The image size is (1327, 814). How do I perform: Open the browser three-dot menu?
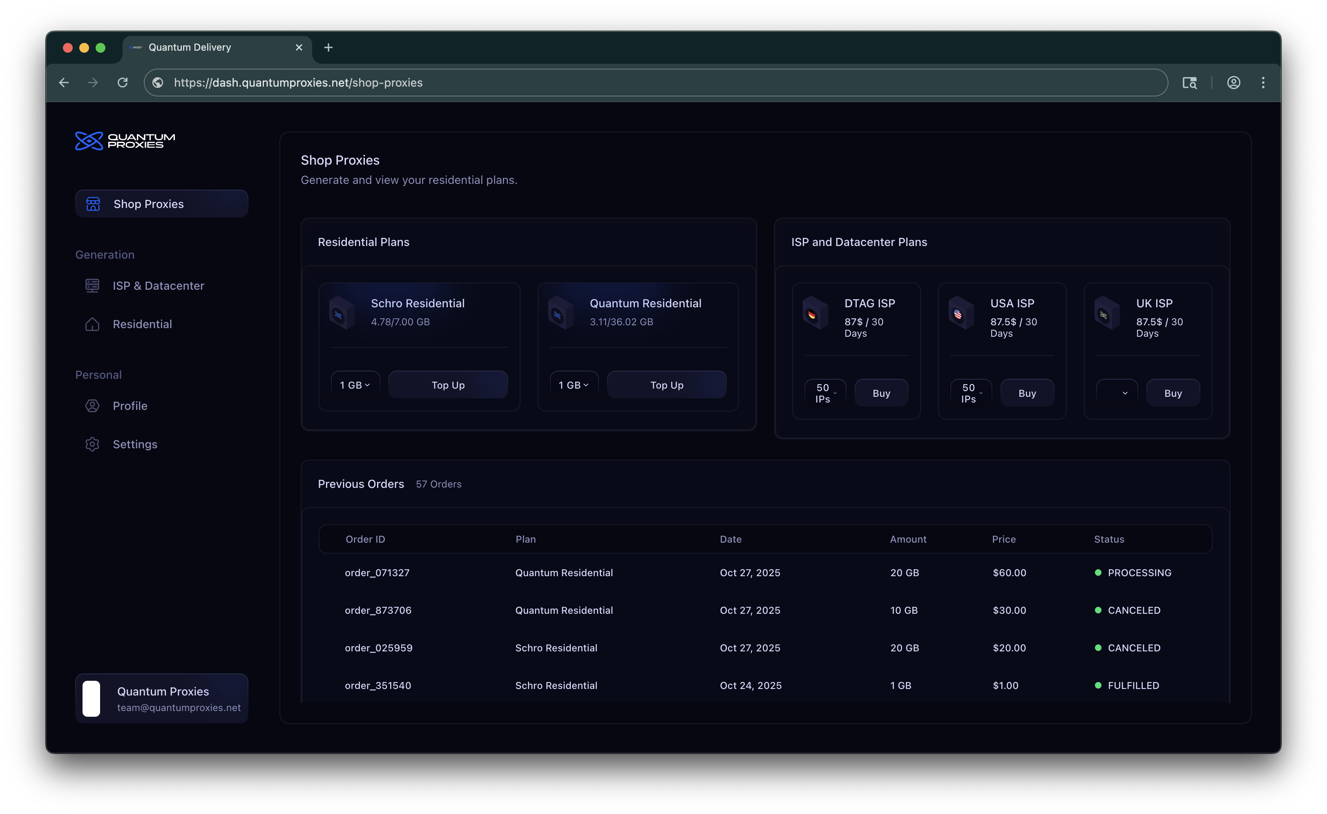[1263, 83]
